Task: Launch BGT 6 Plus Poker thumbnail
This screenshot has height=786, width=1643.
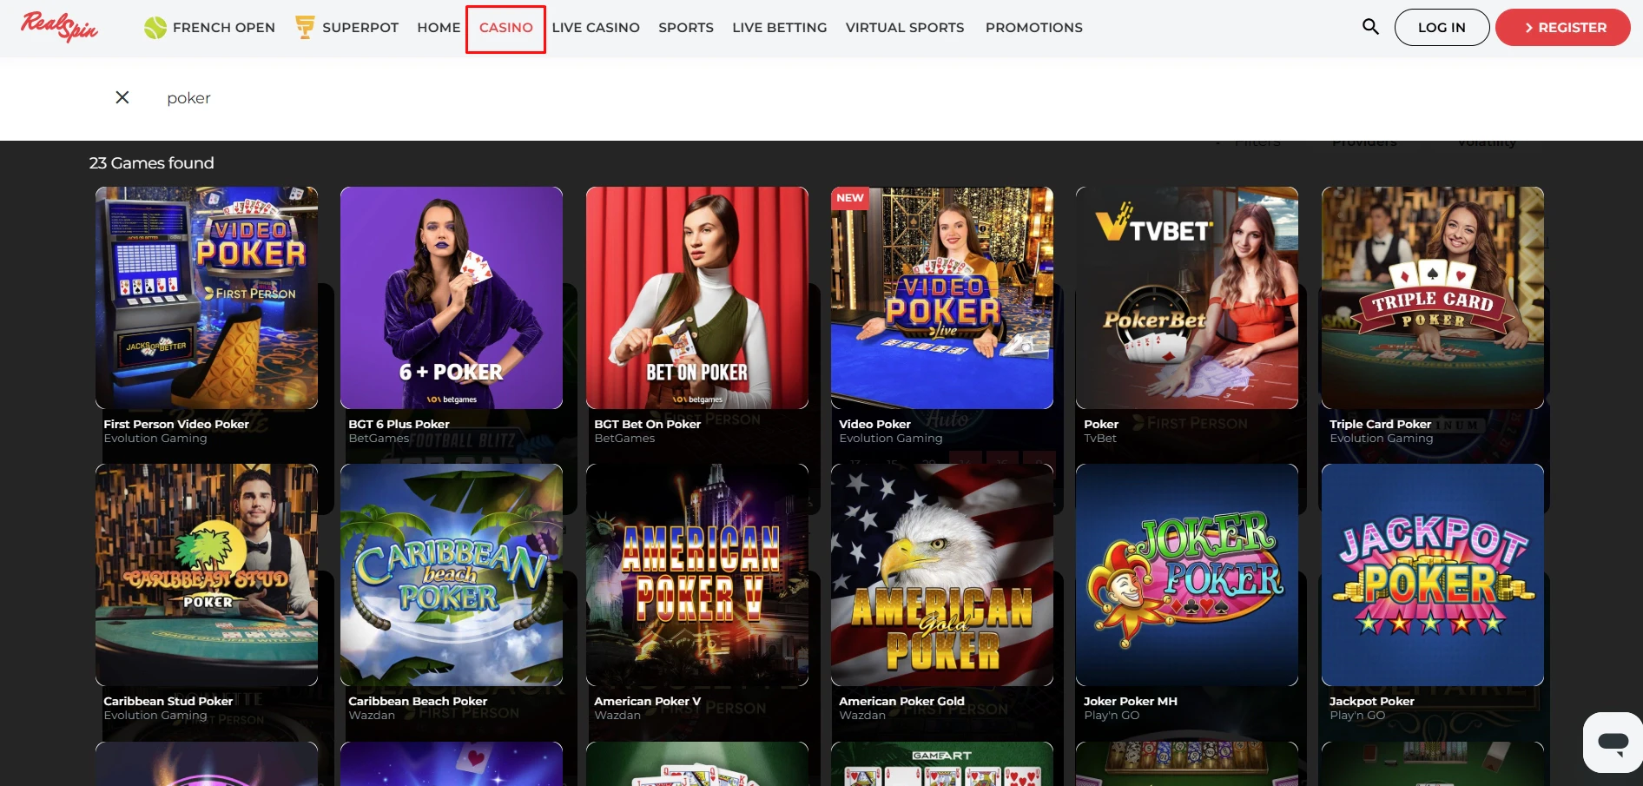Action: coord(452,298)
